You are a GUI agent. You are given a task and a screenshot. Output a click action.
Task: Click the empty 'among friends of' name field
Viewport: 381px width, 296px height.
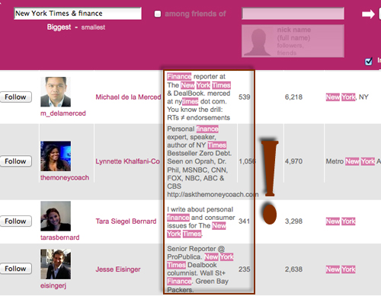[x=293, y=14]
